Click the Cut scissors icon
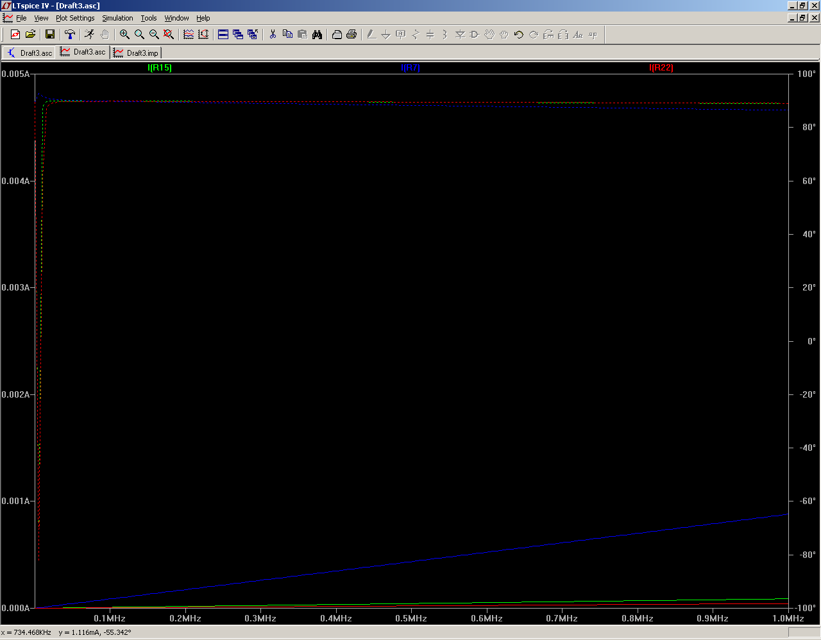821x640 pixels. (x=273, y=35)
